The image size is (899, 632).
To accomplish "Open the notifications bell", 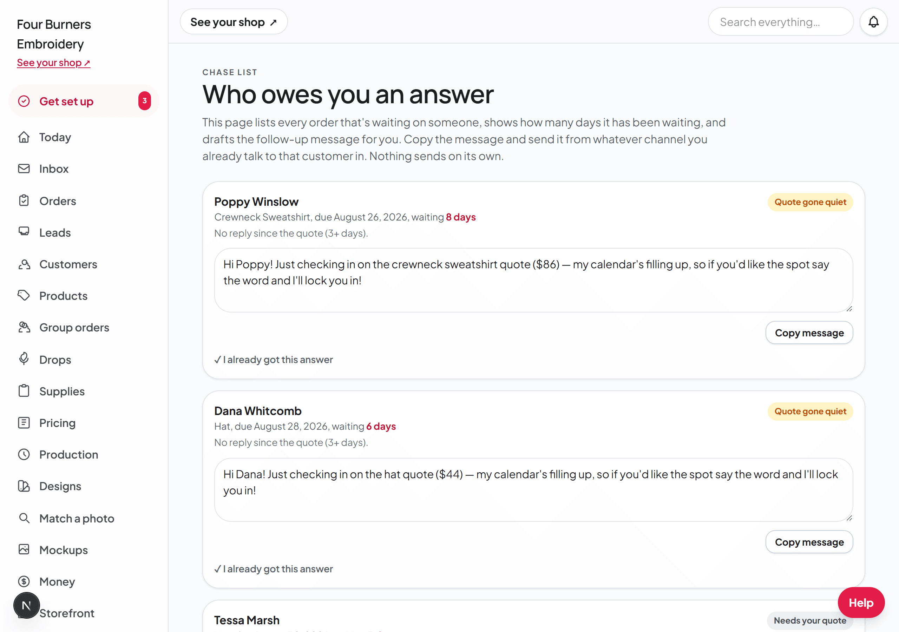I will click(873, 22).
